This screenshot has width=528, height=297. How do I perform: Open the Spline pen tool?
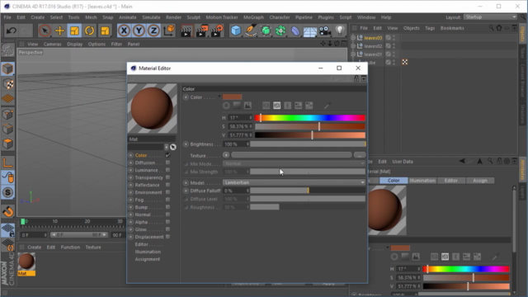[x=251, y=31]
